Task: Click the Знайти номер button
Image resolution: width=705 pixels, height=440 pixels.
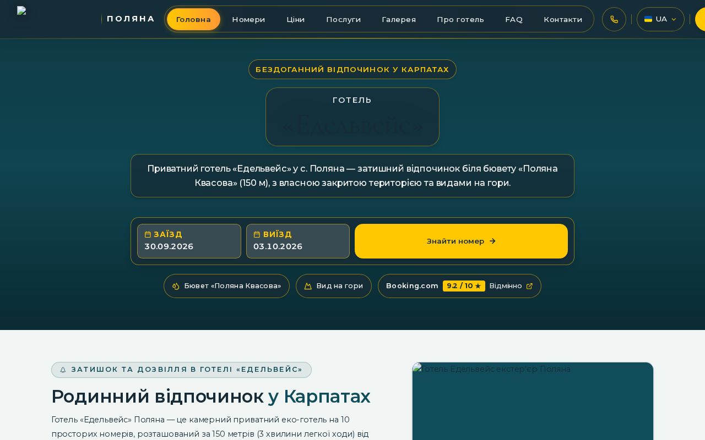Action: tap(461, 241)
